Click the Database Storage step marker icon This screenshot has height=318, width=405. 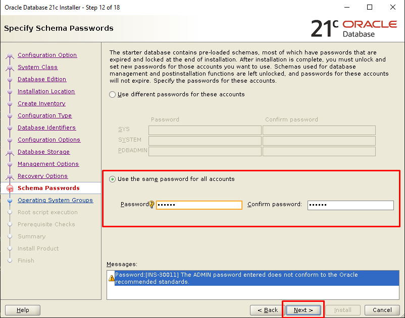[x=10, y=152]
